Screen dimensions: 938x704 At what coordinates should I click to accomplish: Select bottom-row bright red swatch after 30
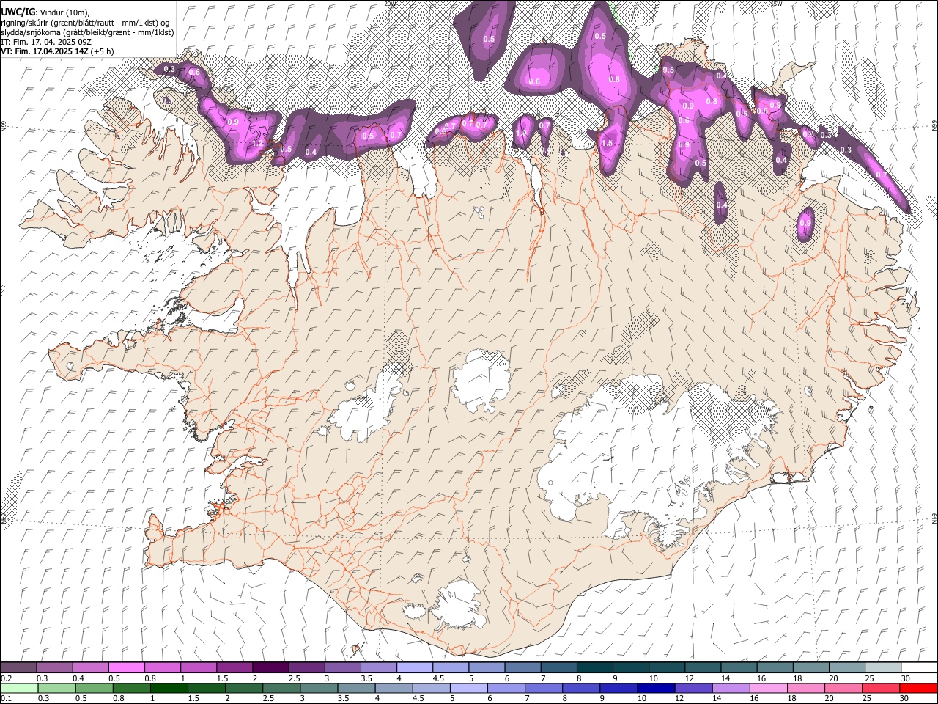(x=917, y=688)
